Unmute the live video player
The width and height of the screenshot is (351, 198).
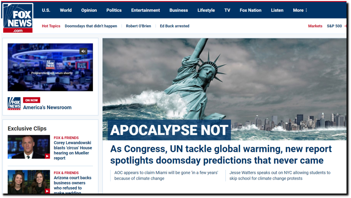tap(83, 51)
